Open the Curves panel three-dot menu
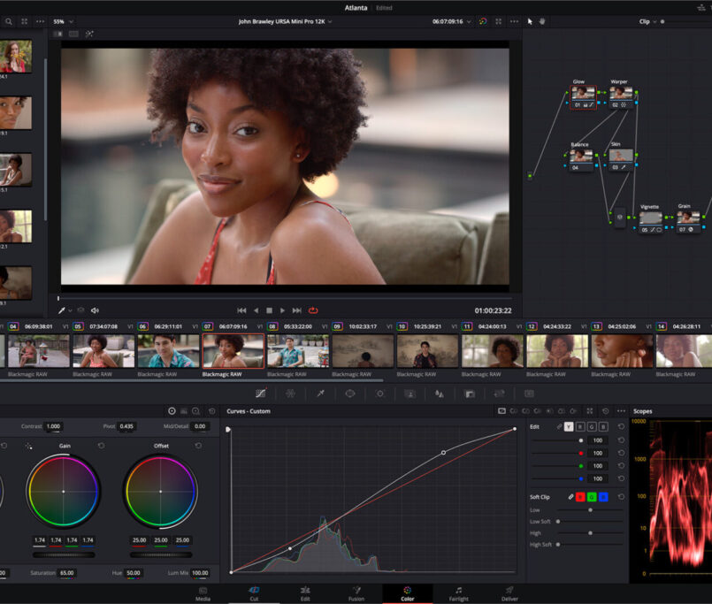The height and width of the screenshot is (604, 712). pos(621,411)
